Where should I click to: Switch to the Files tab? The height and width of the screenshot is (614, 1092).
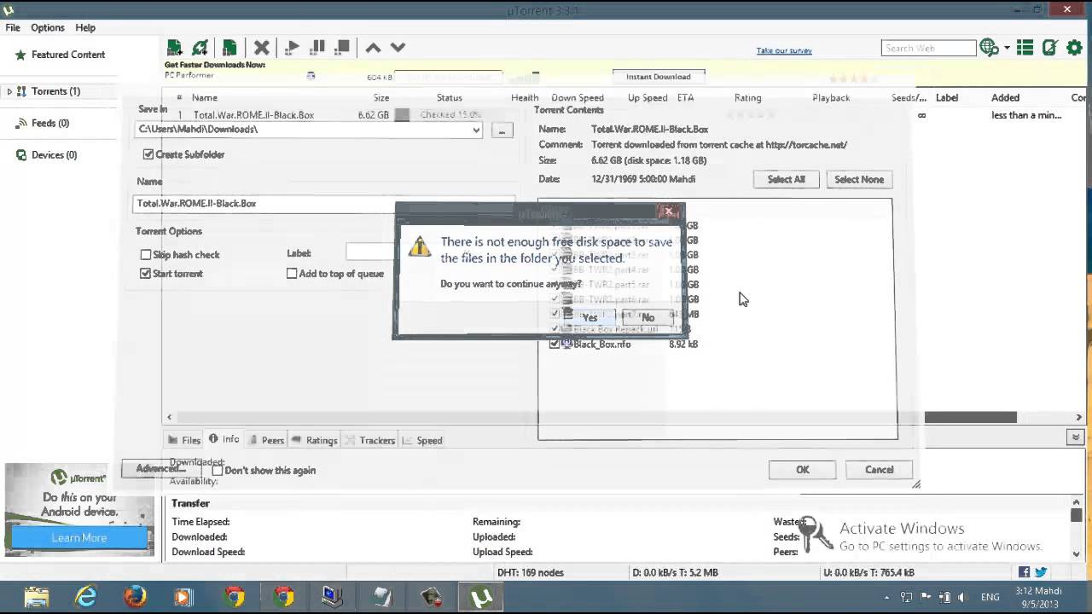(x=184, y=440)
